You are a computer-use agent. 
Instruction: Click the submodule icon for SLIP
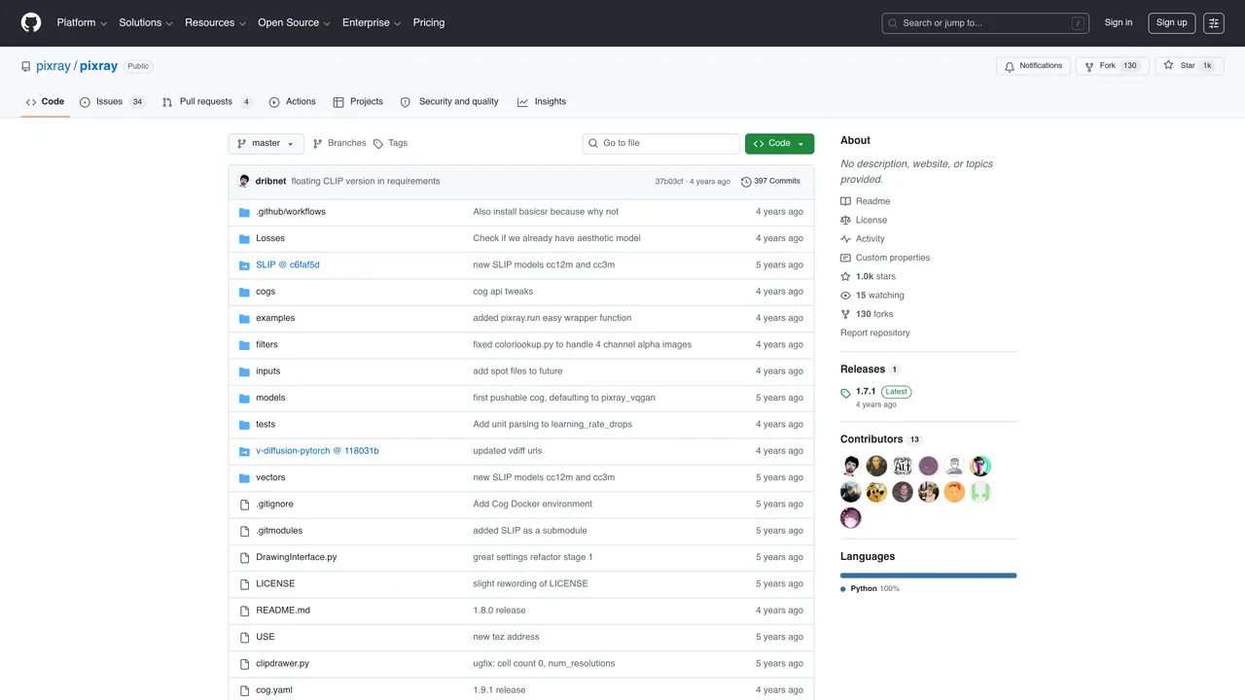tap(245, 264)
